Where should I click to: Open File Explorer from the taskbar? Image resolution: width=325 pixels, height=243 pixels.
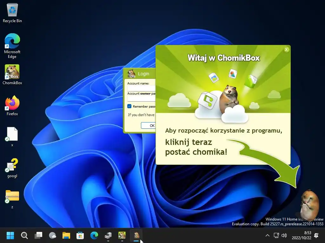coord(66,235)
